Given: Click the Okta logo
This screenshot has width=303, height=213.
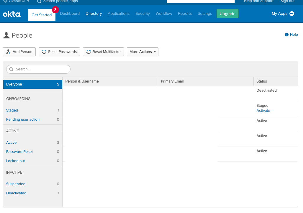Looking at the screenshot, I should [12, 14].
